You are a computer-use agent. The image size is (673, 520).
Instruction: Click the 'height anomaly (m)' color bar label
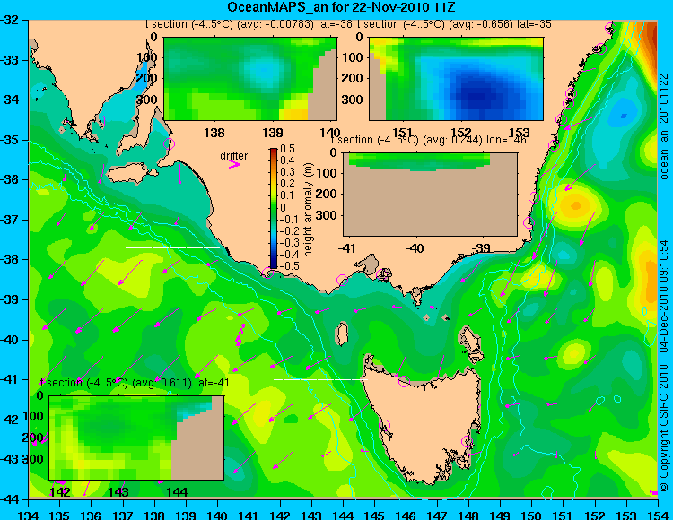point(308,210)
